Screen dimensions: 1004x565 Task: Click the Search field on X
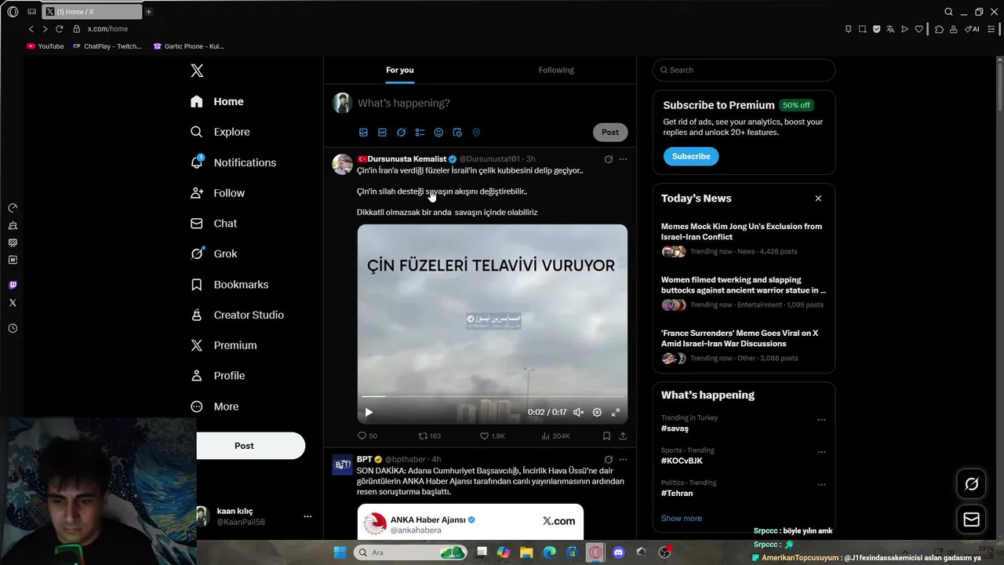[744, 70]
